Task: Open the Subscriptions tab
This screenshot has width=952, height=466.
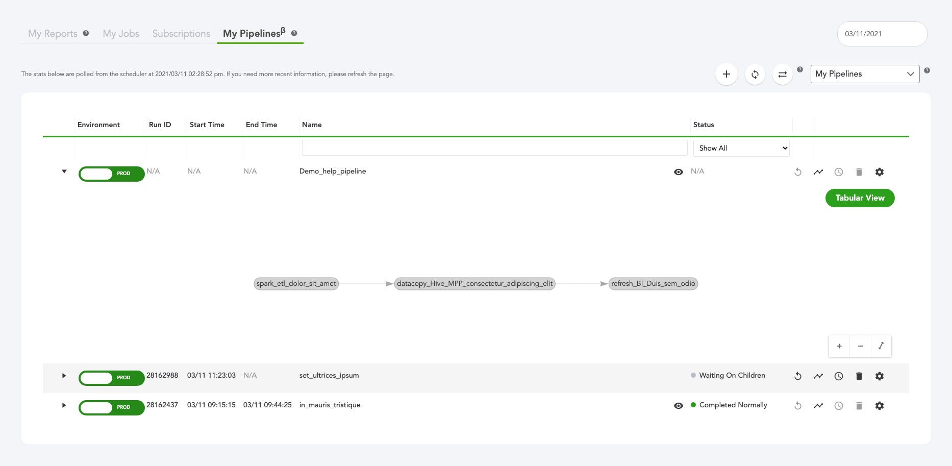Action: pos(181,34)
